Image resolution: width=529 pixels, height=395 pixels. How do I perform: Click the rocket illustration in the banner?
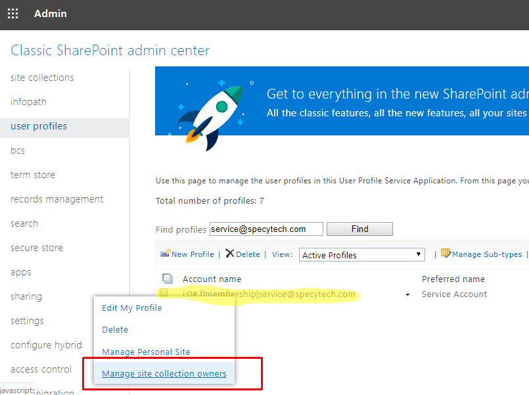click(x=212, y=115)
